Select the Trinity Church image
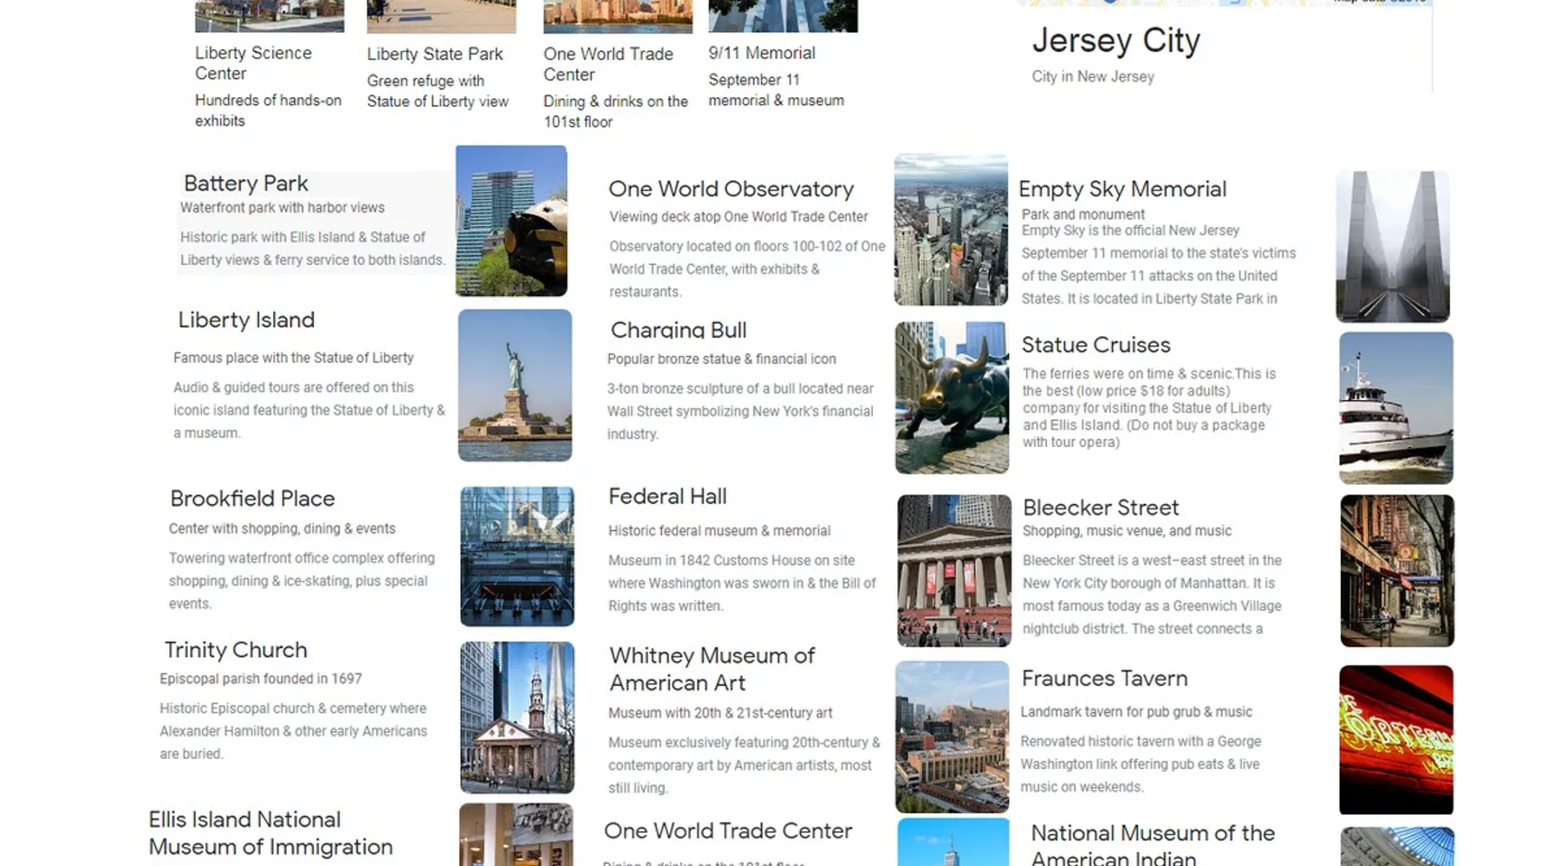 [x=517, y=717]
